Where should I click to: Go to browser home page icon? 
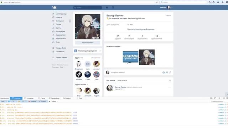pos(222,2)
